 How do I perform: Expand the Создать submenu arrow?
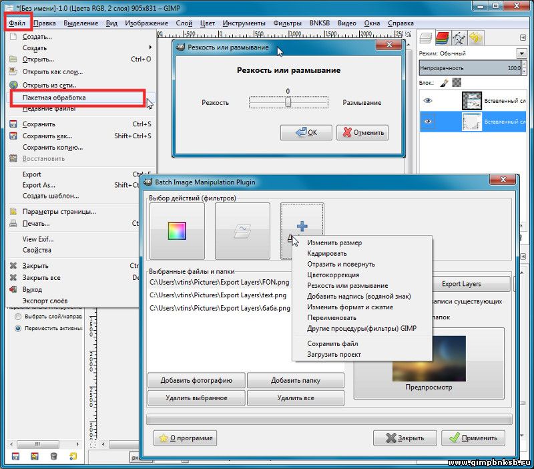(150, 47)
